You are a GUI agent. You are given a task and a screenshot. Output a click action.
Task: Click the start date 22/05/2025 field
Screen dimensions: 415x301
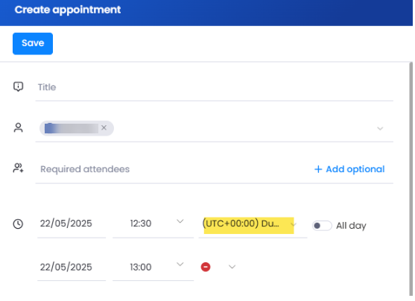[x=72, y=224]
